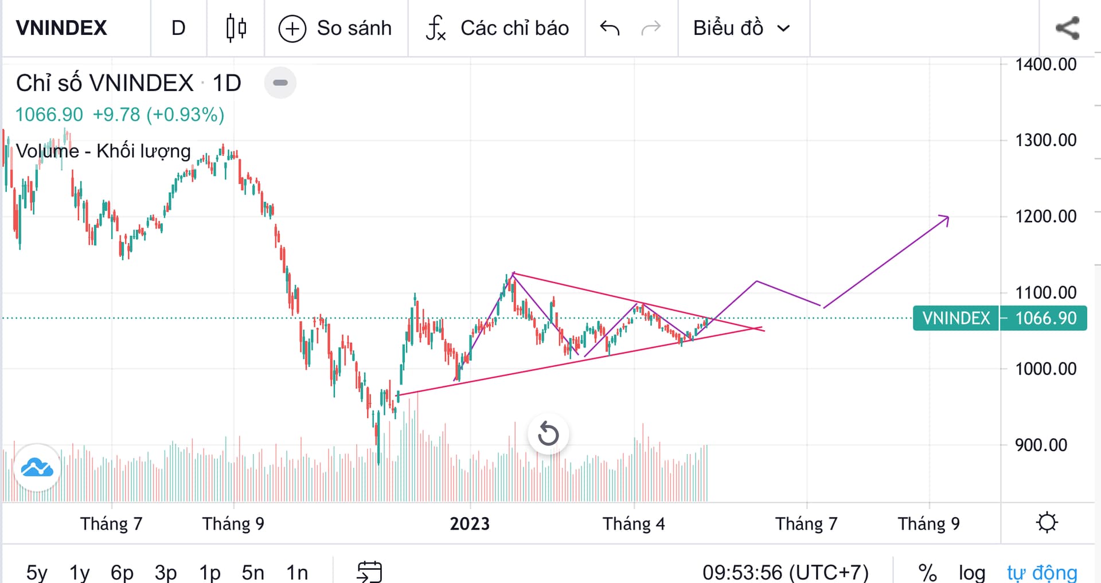The width and height of the screenshot is (1101, 583).
Task: Expand the Biểu đồ dropdown menu
Action: pyautogui.click(x=742, y=28)
